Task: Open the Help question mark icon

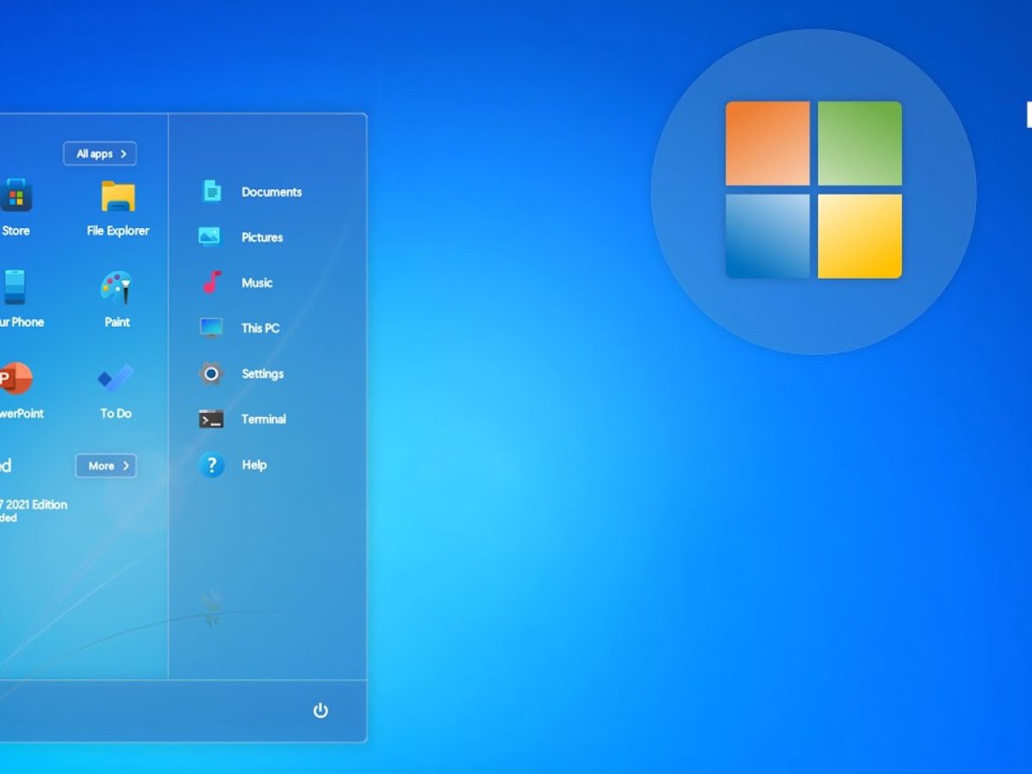Action: (x=211, y=464)
